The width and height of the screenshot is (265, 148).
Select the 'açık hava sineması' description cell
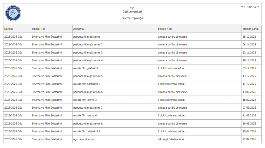coord(84,139)
